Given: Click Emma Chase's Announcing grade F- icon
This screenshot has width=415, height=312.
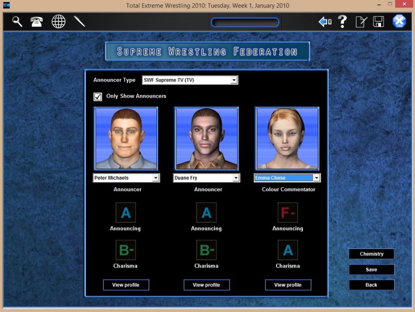Looking at the screenshot, I should click(288, 213).
